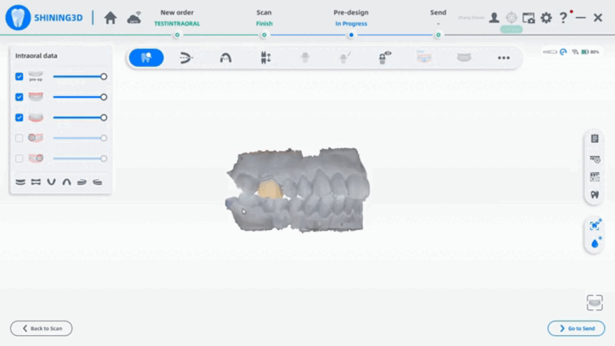
Task: Switch to last side view orientation icon
Action: pos(98,182)
